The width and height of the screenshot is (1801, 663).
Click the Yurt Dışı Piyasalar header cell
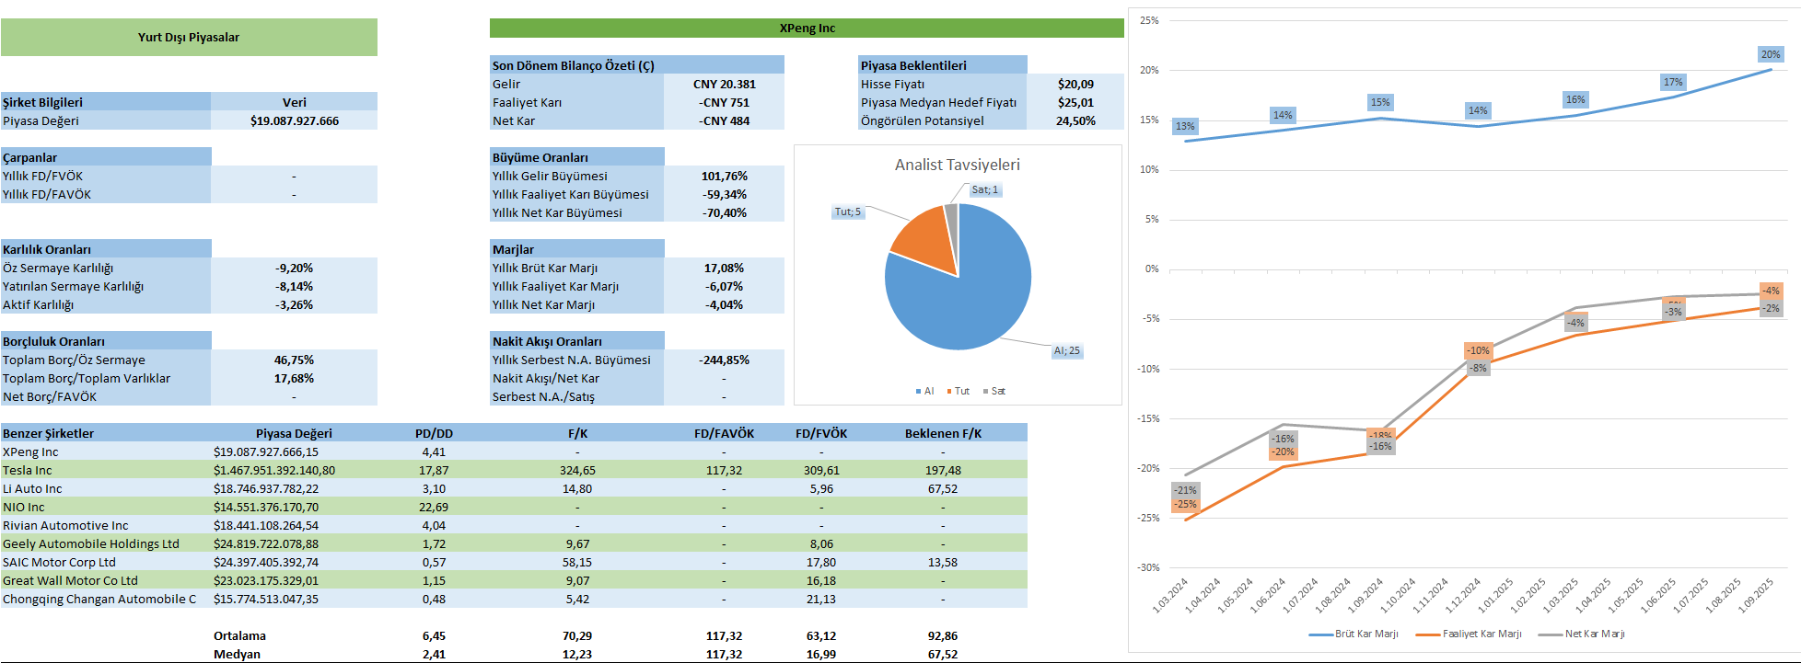click(188, 38)
